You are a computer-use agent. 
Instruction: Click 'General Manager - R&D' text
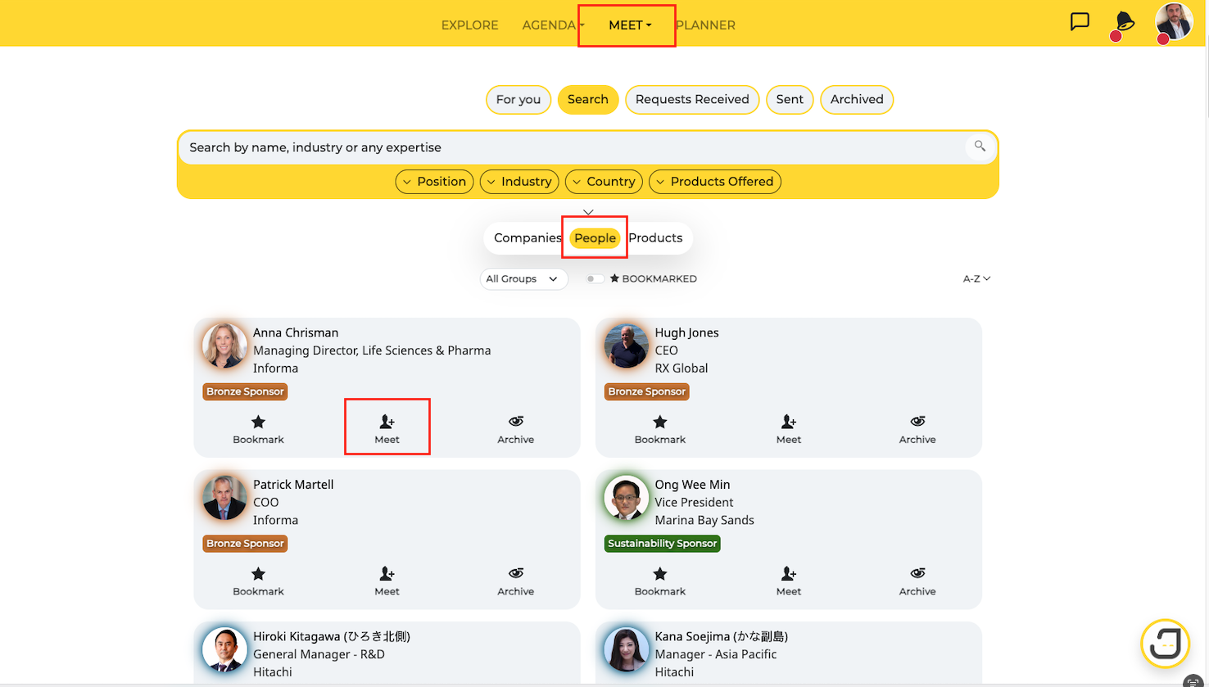[319, 654]
